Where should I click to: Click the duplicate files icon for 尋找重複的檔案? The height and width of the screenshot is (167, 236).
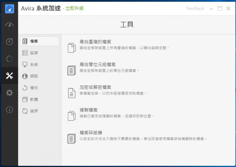pyautogui.click(x=71, y=48)
